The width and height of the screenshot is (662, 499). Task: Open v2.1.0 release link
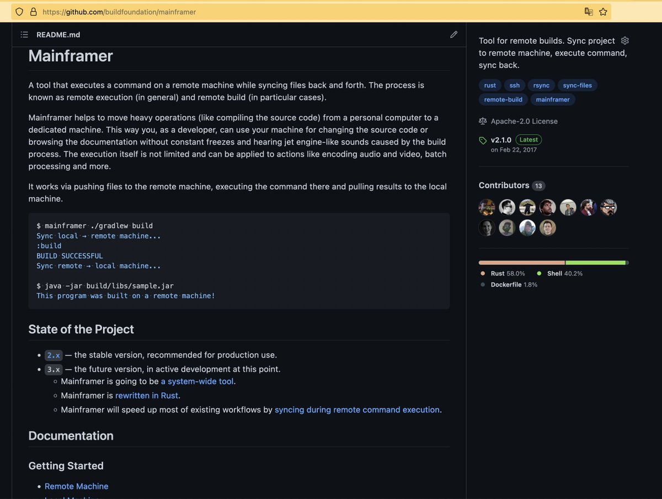click(x=501, y=139)
